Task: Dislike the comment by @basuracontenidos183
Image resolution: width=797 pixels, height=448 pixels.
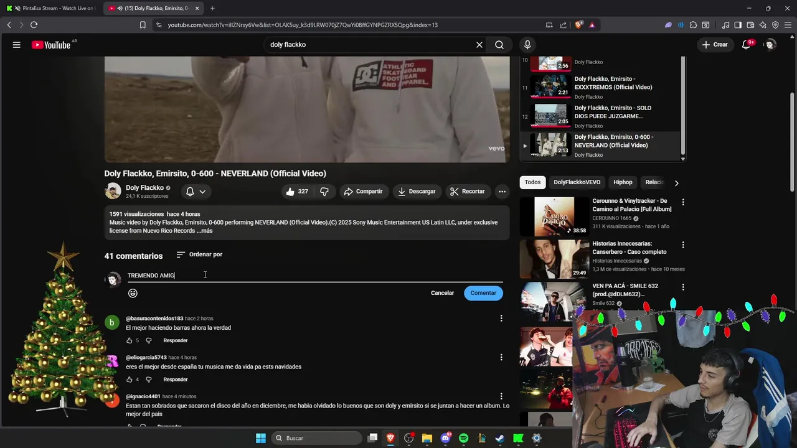Action: (148, 340)
